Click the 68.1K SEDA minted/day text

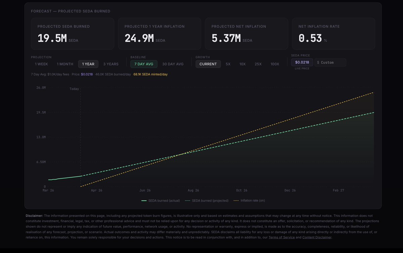point(150,74)
